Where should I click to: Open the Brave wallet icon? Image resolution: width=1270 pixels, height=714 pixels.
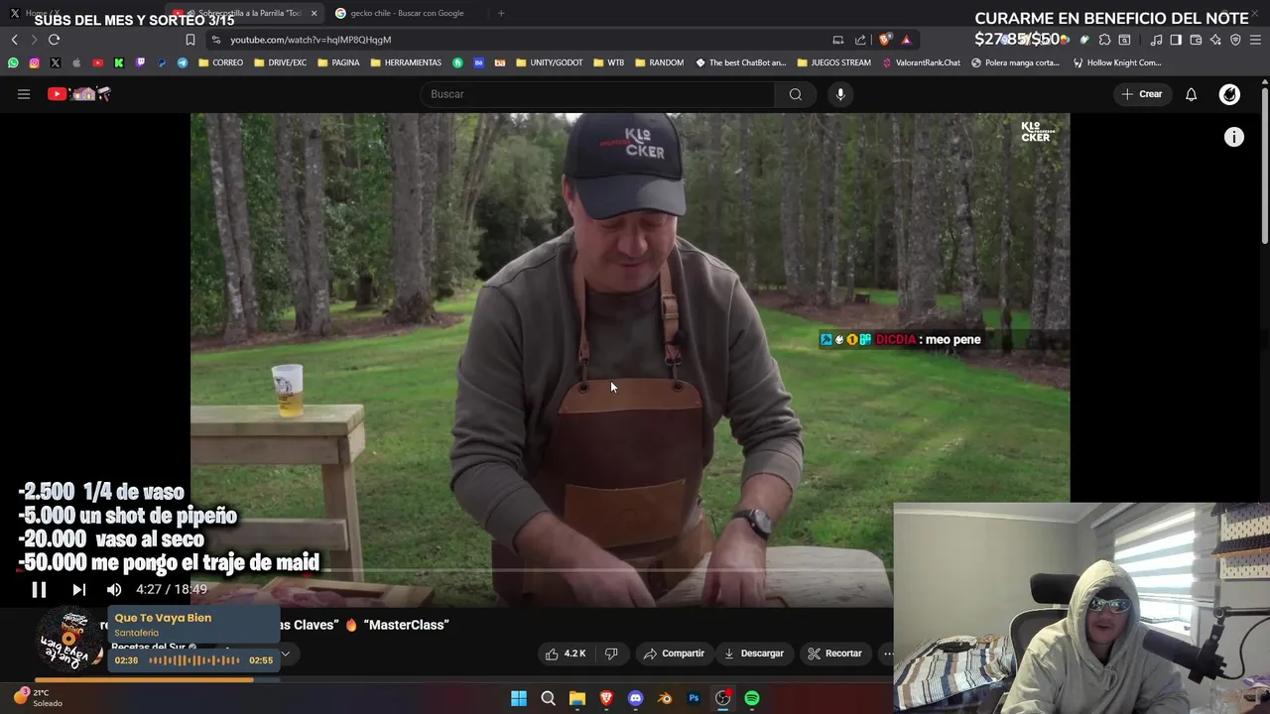tap(1196, 40)
